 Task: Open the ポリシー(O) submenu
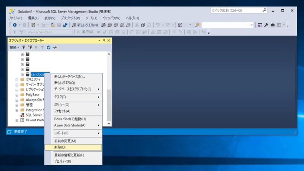click(73, 105)
